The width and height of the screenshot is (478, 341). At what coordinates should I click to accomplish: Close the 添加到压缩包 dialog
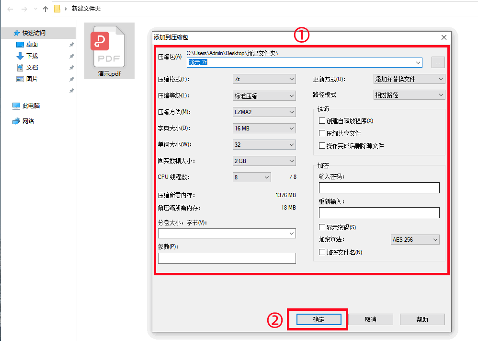click(444, 37)
